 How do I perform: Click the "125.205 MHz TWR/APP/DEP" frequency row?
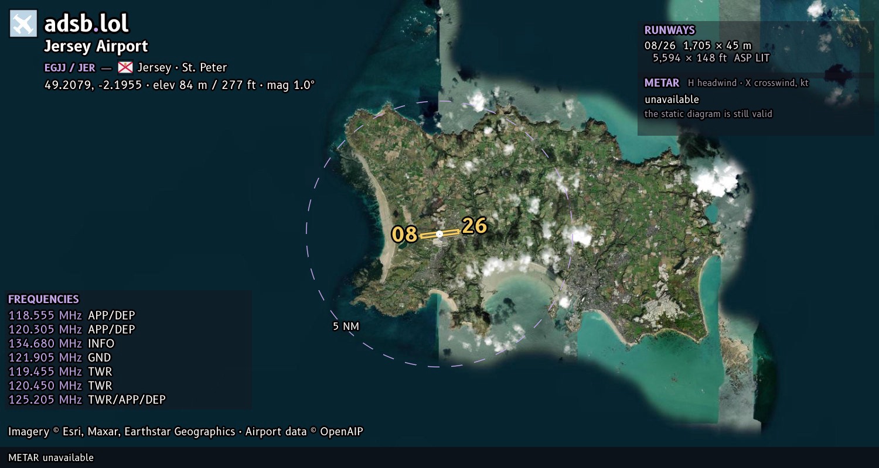pos(87,400)
